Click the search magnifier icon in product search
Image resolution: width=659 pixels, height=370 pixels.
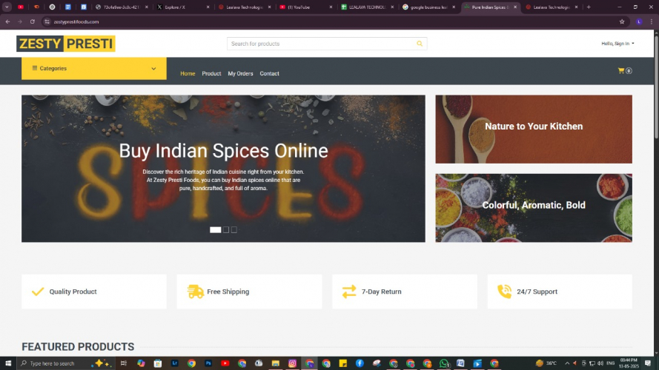click(x=420, y=44)
